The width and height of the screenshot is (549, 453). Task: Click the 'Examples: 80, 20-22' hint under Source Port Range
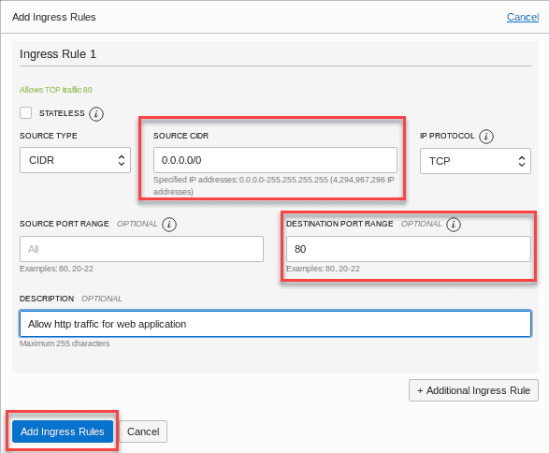point(56,269)
